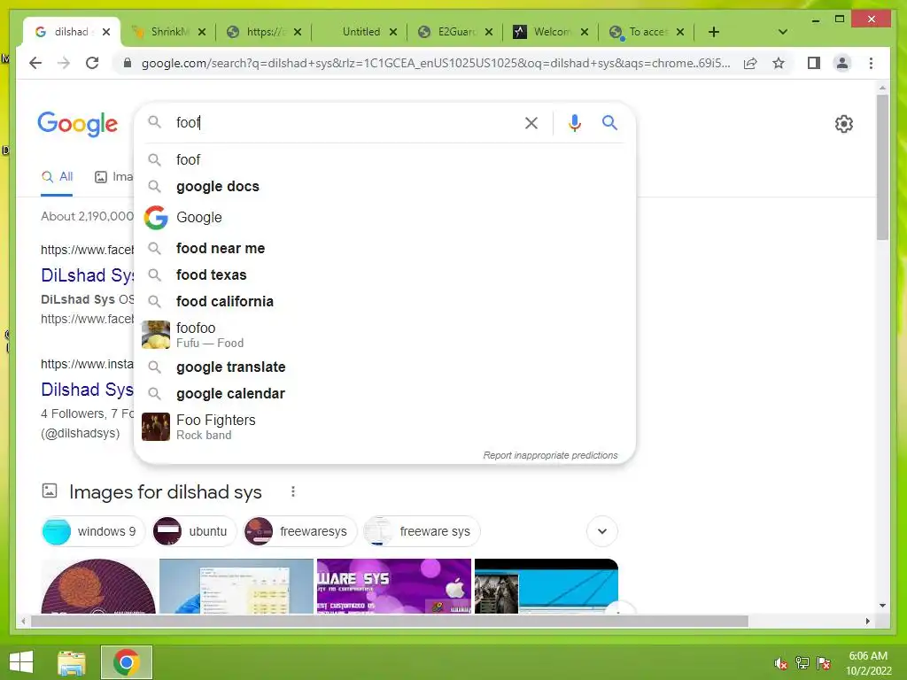907x680 pixels.
Task: Reload the current page
Action: (x=92, y=63)
